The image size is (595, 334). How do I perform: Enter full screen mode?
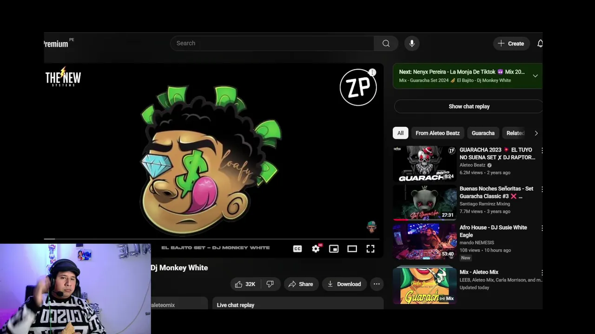[x=370, y=249]
